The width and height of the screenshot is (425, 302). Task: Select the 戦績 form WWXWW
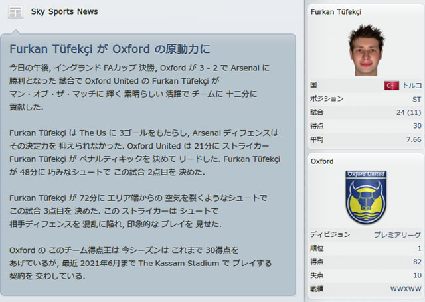[406, 289]
